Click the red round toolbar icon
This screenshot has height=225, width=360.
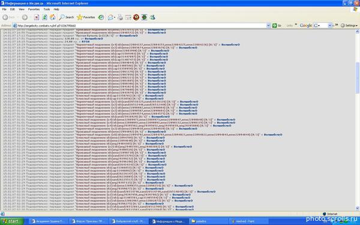point(136,17)
